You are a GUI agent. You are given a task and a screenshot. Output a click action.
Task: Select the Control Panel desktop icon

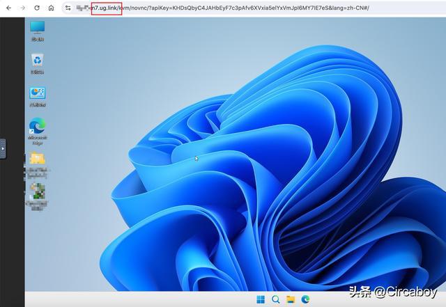click(x=38, y=97)
